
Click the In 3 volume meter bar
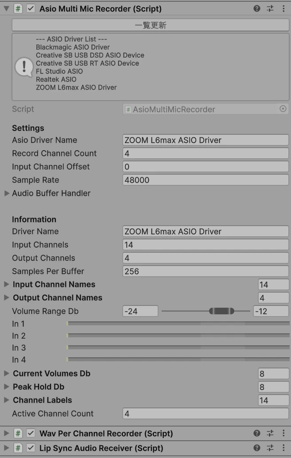(178, 348)
